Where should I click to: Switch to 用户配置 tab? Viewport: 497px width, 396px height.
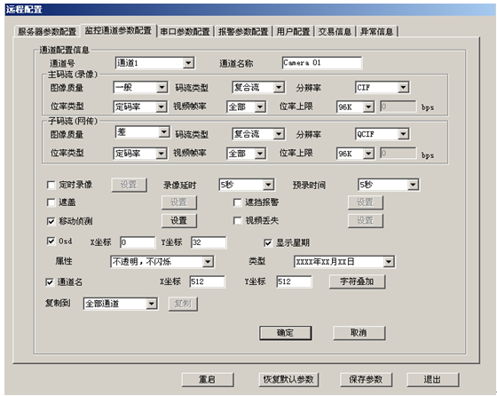(293, 31)
